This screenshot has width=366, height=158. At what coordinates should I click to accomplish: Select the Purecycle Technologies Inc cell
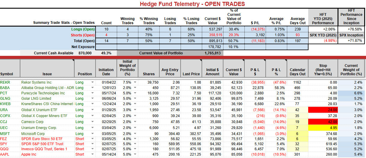coord(47,93)
